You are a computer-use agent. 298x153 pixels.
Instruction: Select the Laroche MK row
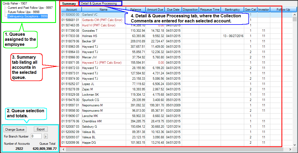[177, 116]
